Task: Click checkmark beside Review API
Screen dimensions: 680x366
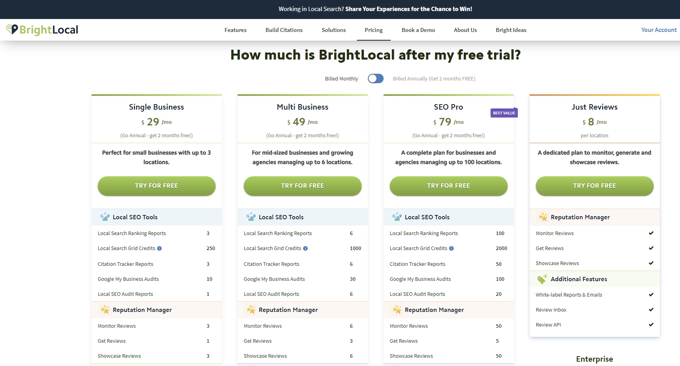Action: 651,325
